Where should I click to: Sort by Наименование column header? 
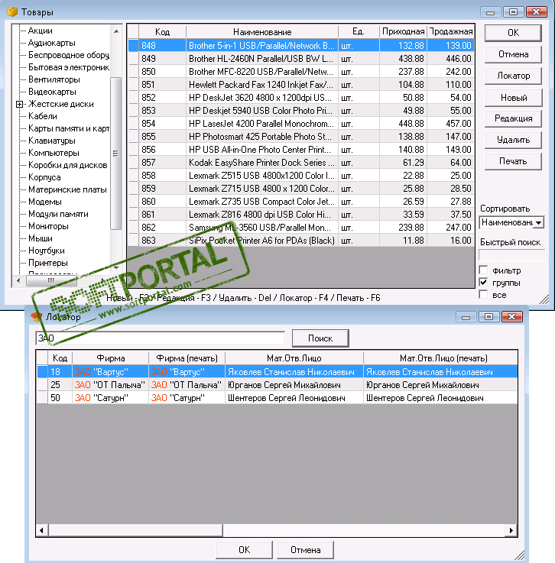coord(262,32)
